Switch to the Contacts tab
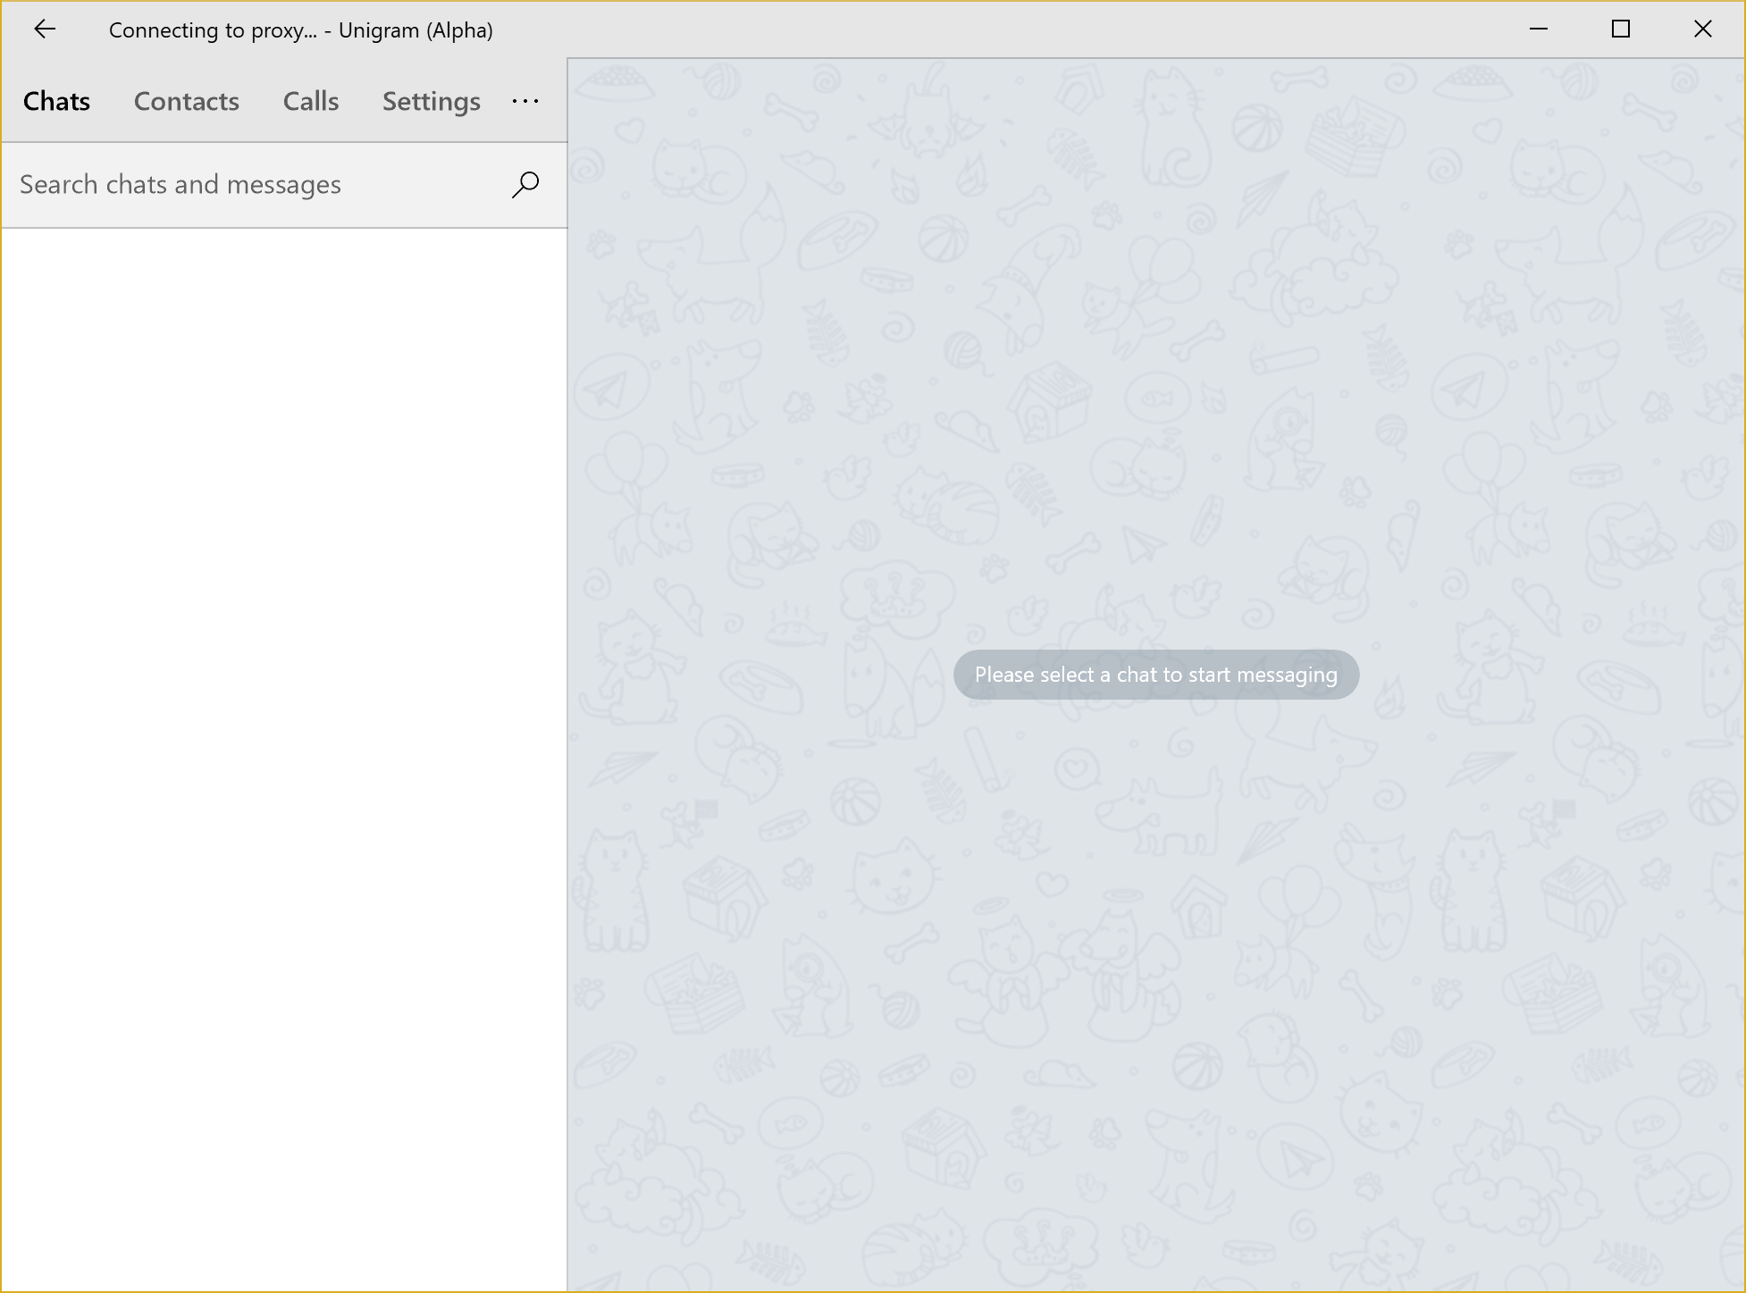The height and width of the screenshot is (1293, 1746). tap(186, 101)
